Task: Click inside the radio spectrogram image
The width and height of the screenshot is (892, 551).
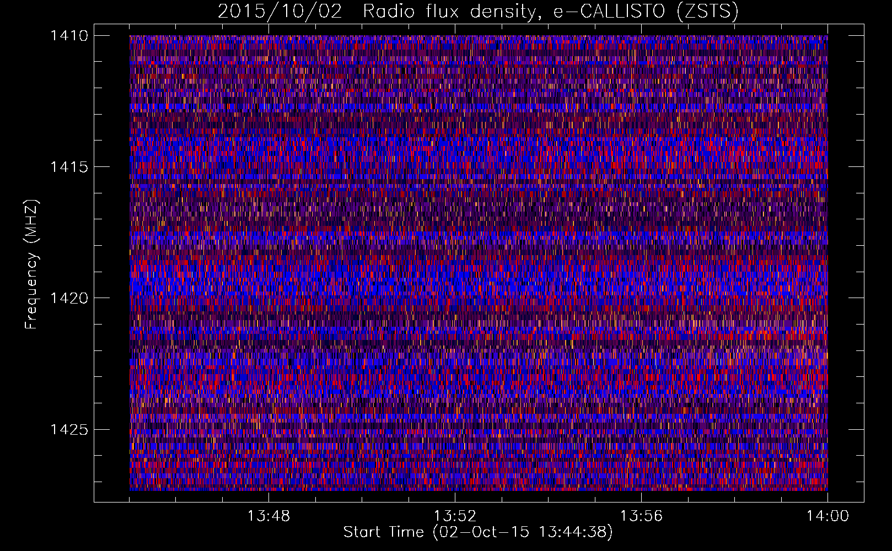Action: point(479,263)
